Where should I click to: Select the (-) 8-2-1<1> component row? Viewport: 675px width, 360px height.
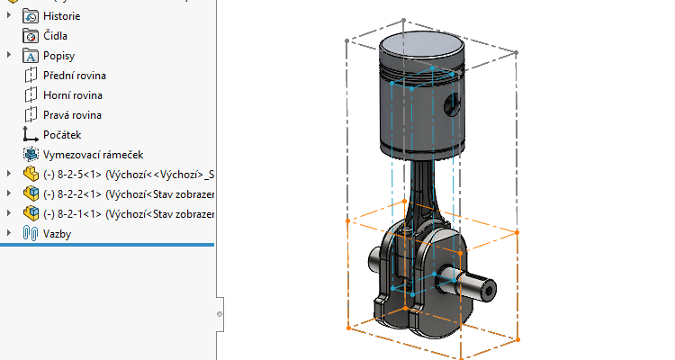[x=129, y=214]
